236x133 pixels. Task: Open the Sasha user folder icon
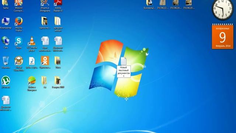[x=6, y=4]
